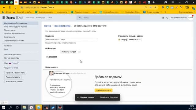This screenshot has height=110, width=196.
Task: Open the metalicm.ru domain dropdown
Action: (x=134, y=39)
